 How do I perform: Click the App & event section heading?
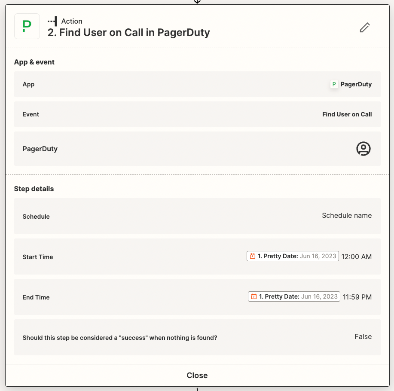click(x=34, y=62)
